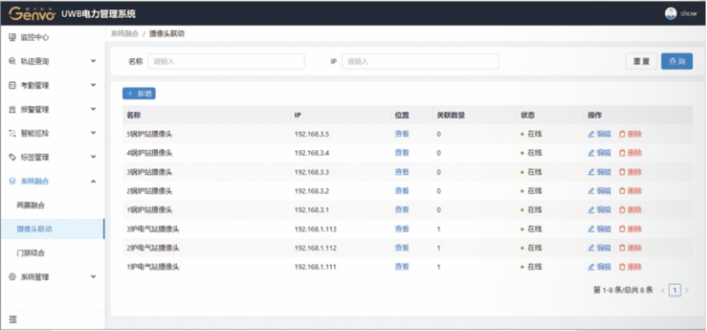This screenshot has width=707, height=331.
Task: Click the 192.168.1.112 IP cell
Action: 315,248
